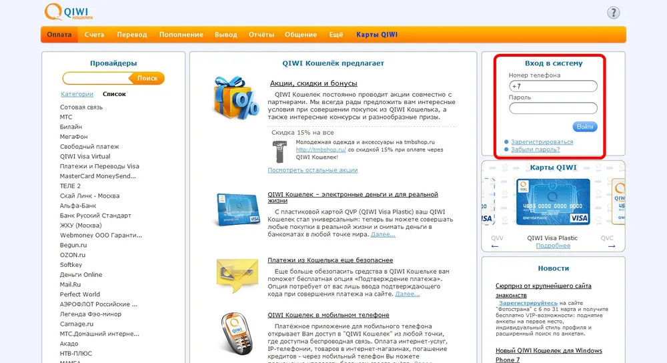Click the tmbshop t-shirt promo image
Screen dimensions: 667x363
[x=280, y=151]
